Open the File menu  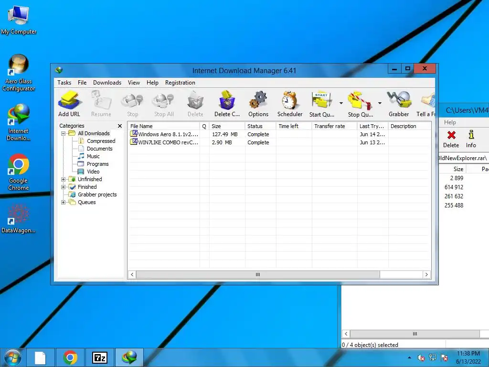pos(82,82)
